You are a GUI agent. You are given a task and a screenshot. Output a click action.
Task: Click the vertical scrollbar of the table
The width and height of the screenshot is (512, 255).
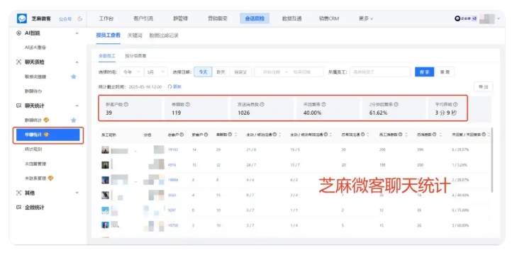click(x=492, y=160)
